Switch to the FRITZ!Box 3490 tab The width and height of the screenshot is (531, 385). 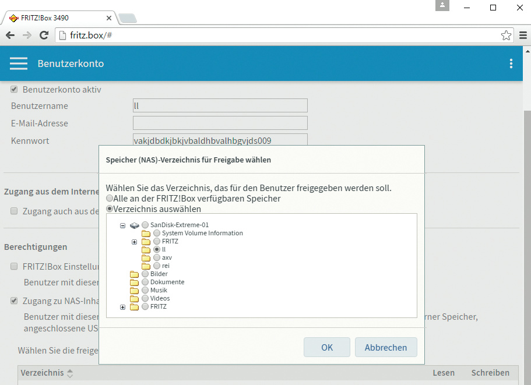pos(57,17)
